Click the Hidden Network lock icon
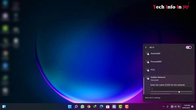This screenshot has height=110, width=196. coord(147,78)
